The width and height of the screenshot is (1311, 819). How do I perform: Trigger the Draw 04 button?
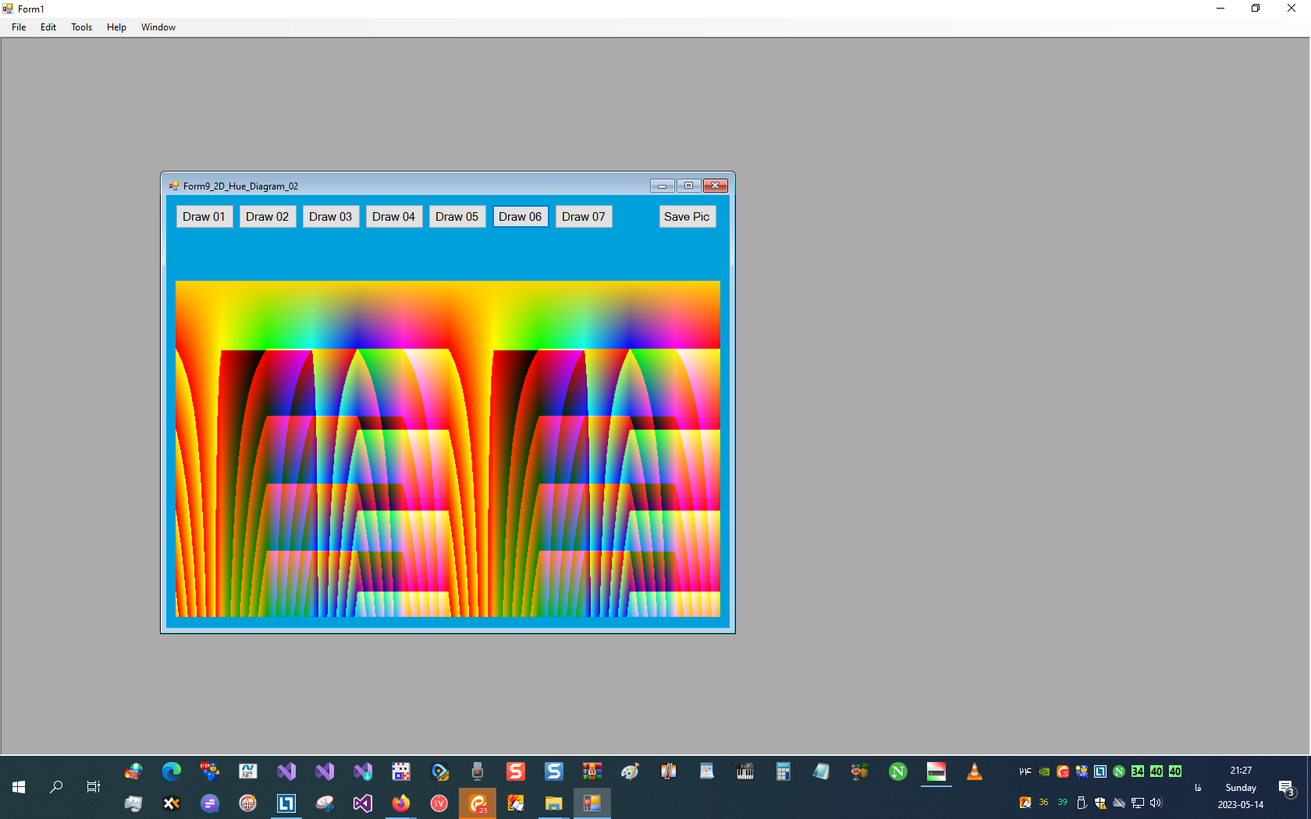(394, 217)
